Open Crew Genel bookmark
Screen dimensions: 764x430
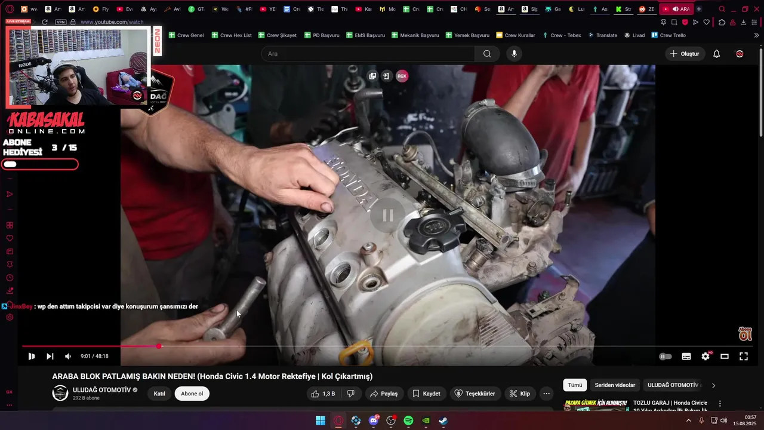(186, 35)
